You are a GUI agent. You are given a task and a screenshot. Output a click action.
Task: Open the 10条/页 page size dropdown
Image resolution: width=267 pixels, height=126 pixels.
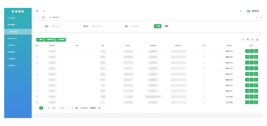[x=95, y=108]
